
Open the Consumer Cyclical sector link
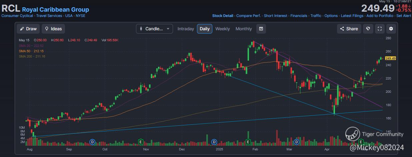[17, 16]
